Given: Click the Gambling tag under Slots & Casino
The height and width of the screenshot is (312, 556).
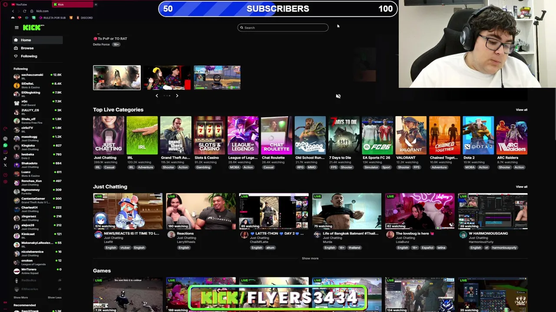Looking at the screenshot, I should (x=203, y=167).
